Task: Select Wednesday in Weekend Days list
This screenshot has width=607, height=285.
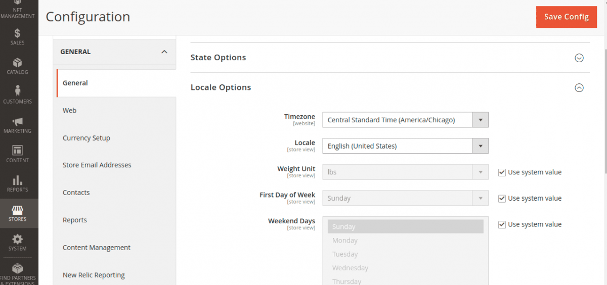Action: coord(406,268)
